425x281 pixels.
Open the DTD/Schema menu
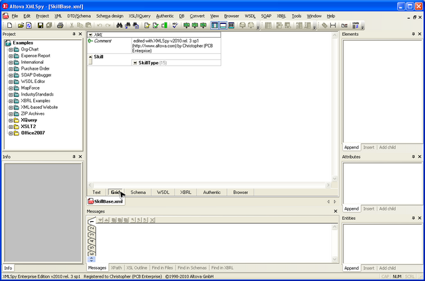coord(79,16)
